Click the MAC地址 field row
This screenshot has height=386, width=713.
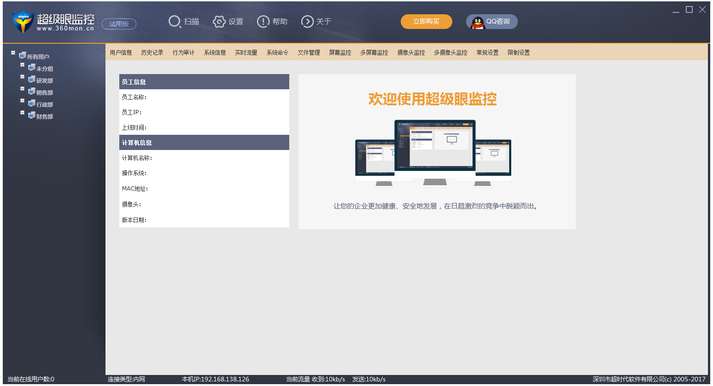[204, 189]
